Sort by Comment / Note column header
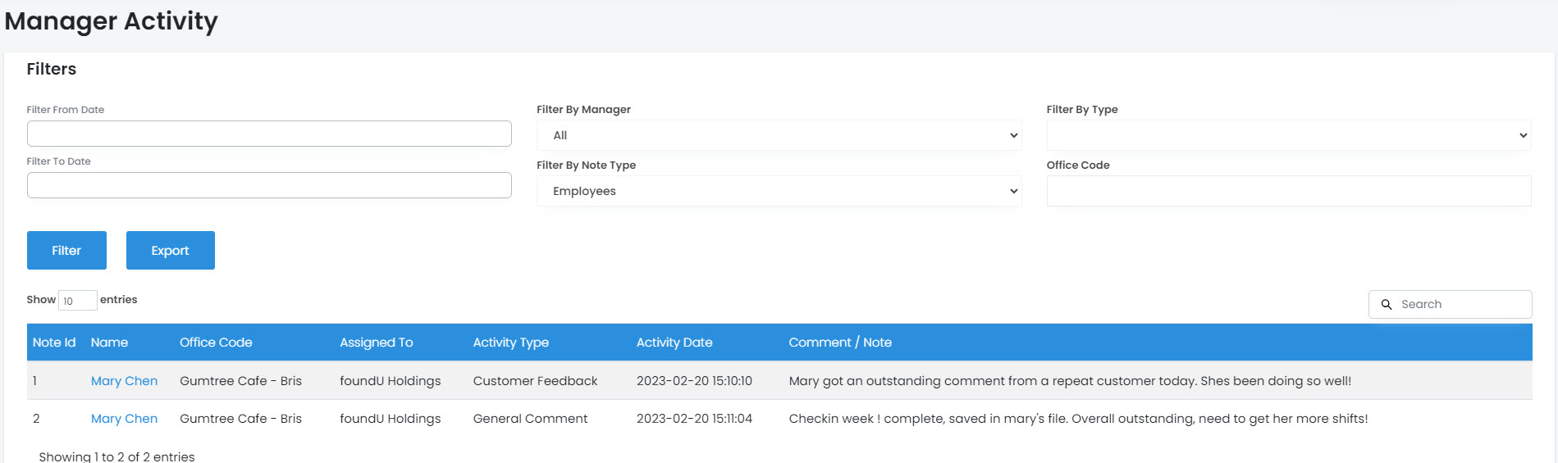This screenshot has height=463, width=1558. tap(839, 343)
